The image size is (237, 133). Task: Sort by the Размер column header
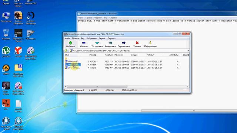coord(93,55)
